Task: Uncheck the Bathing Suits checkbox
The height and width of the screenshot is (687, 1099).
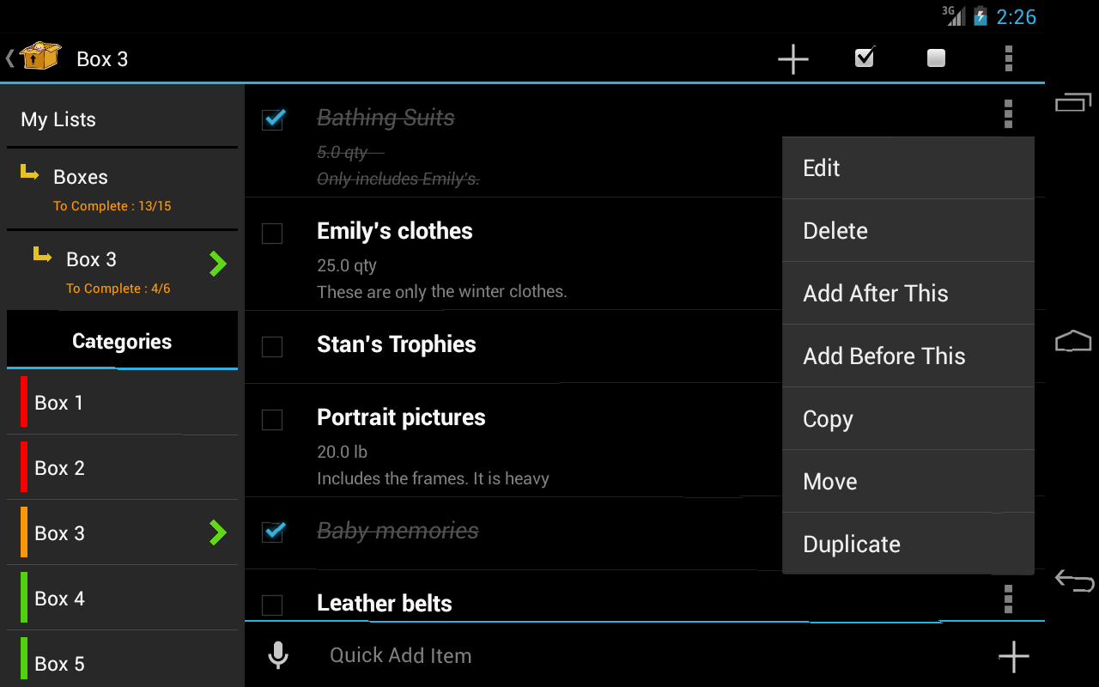Action: click(x=273, y=119)
